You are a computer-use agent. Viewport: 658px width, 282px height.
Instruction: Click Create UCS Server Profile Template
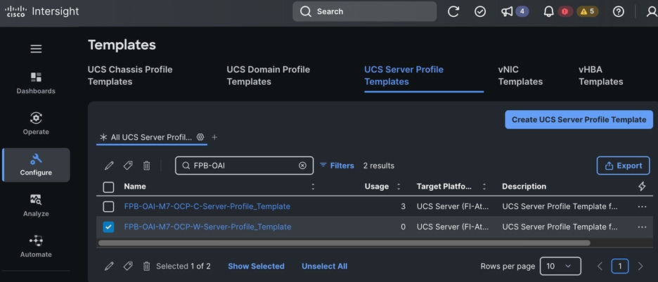click(x=579, y=119)
